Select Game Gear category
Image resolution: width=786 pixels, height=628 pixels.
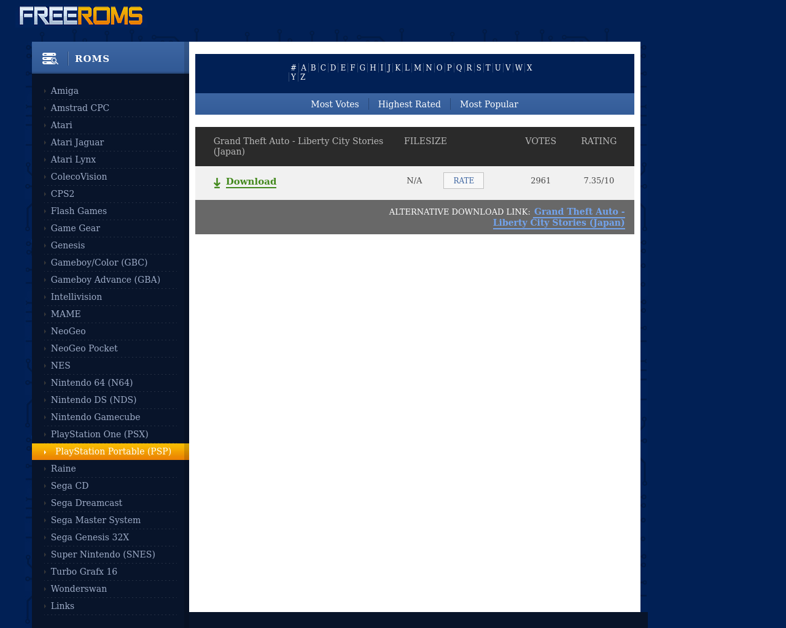pyautogui.click(x=76, y=228)
